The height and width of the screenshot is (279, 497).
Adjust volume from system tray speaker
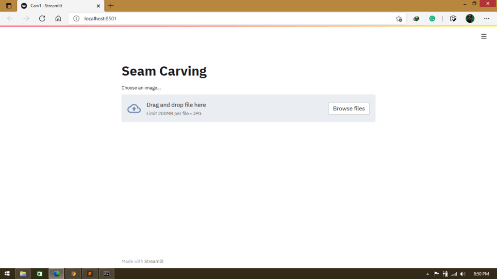pos(463,274)
